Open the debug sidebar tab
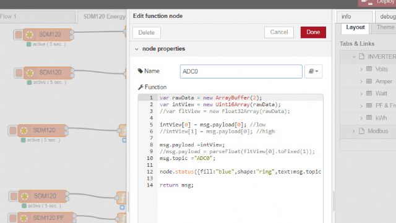Image resolution: width=396 pixels, height=223 pixels. pos(385,17)
